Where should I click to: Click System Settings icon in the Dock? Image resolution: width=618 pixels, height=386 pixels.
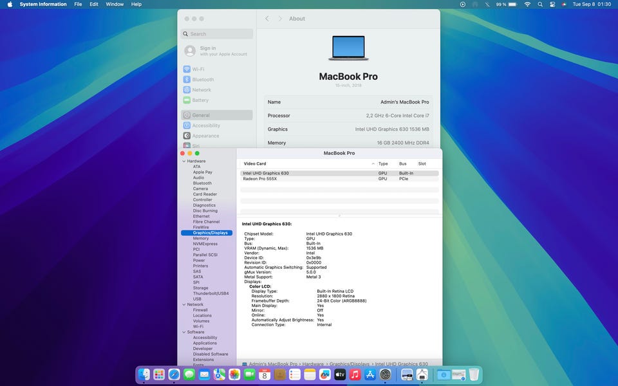(x=385, y=374)
